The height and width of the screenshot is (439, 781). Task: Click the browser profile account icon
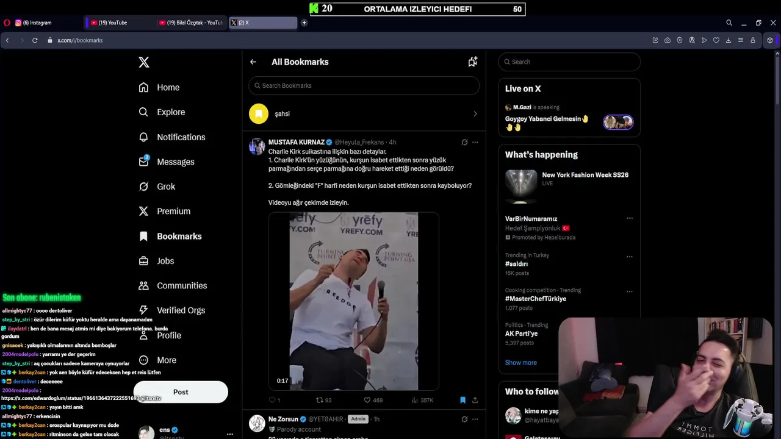tap(753, 40)
